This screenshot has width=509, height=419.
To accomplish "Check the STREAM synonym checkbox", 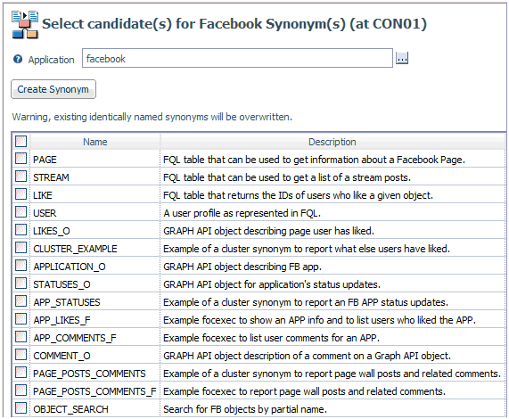I will pos(21,177).
